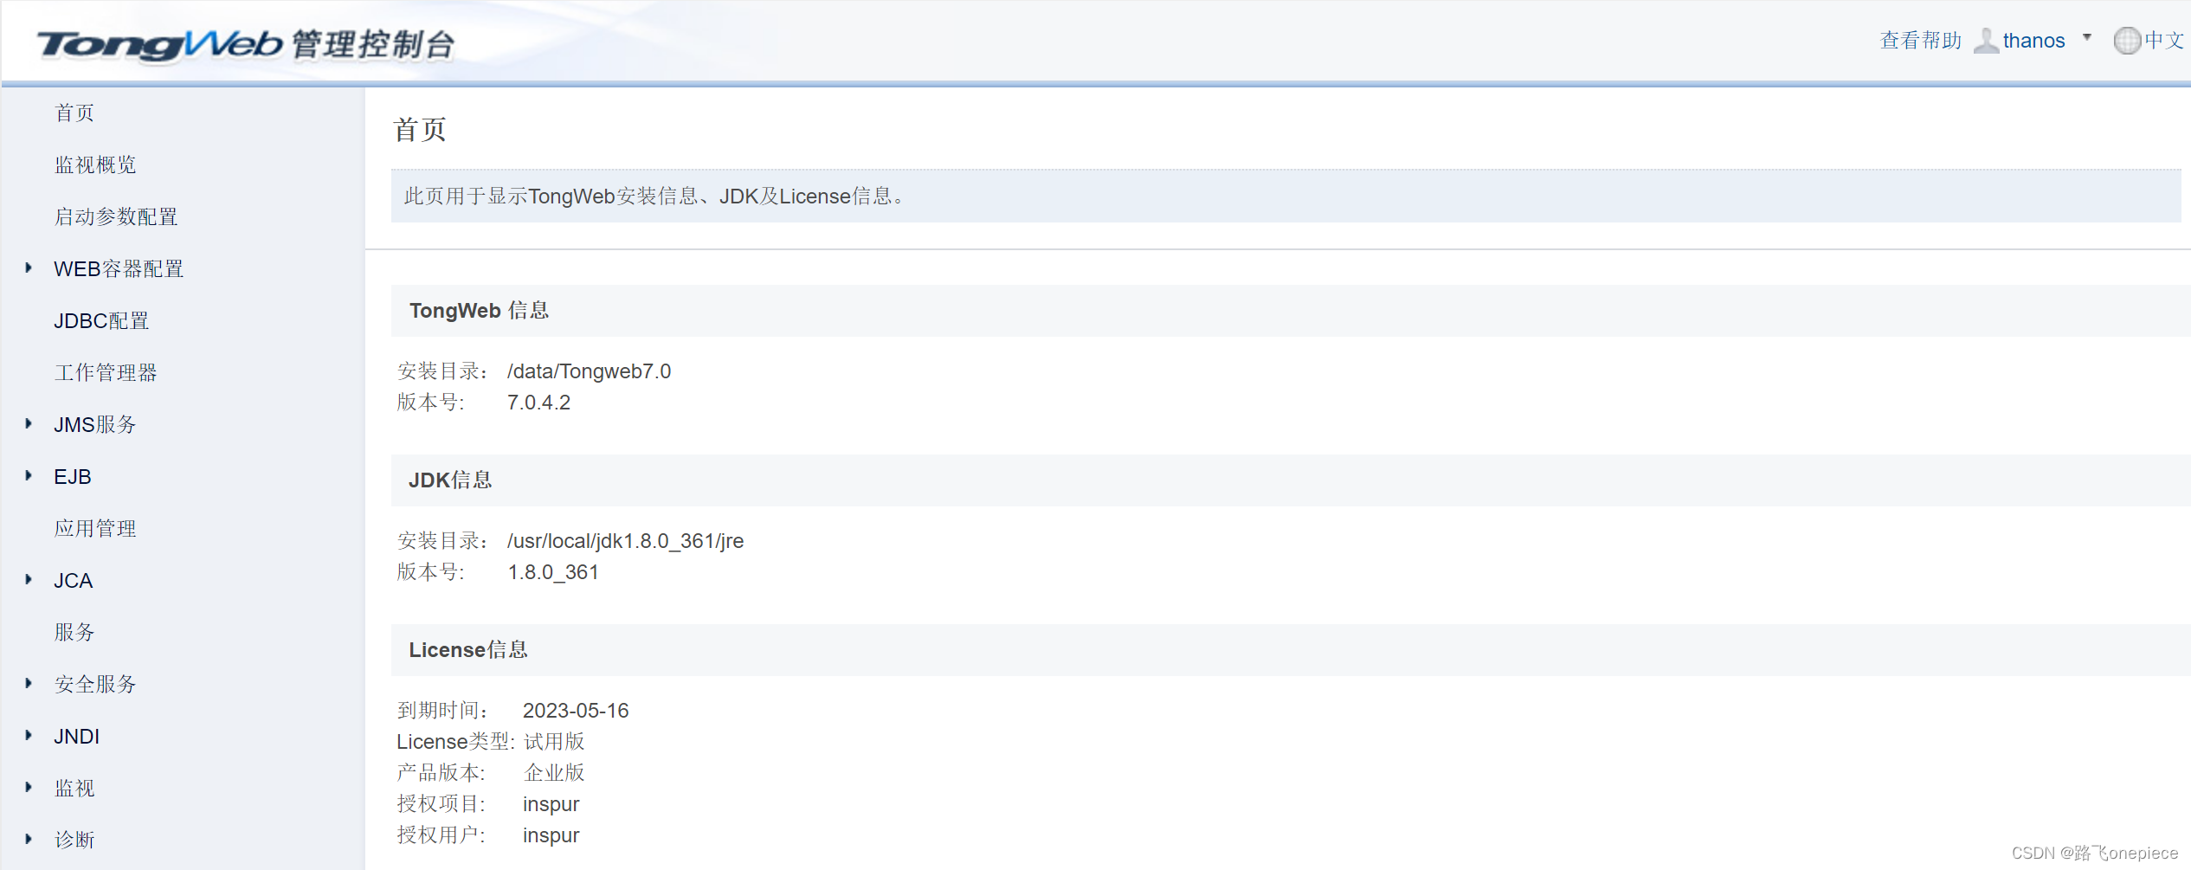Open JDBC配置 page
Image resolution: width=2191 pixels, height=870 pixels.
[101, 321]
